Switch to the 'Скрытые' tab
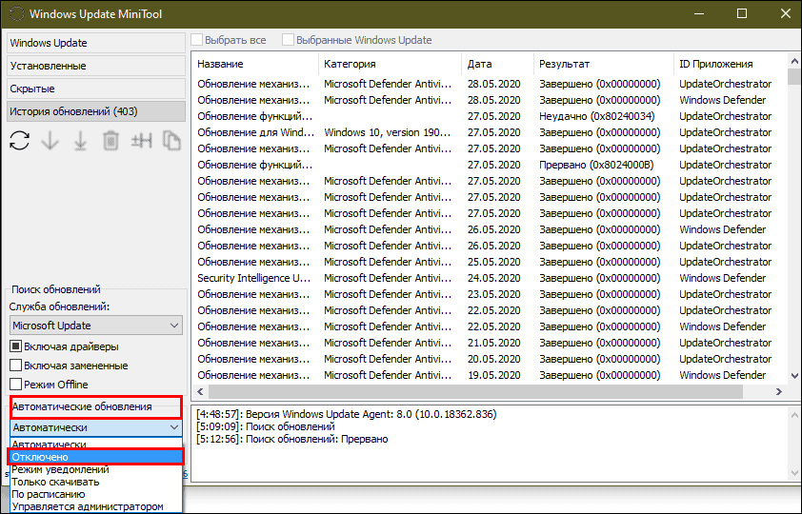This screenshot has height=514, width=802. pos(95,89)
